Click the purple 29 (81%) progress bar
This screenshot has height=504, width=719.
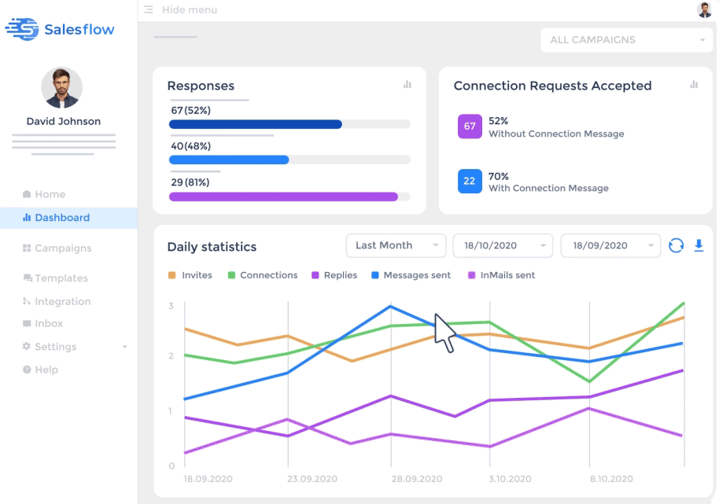tap(283, 197)
